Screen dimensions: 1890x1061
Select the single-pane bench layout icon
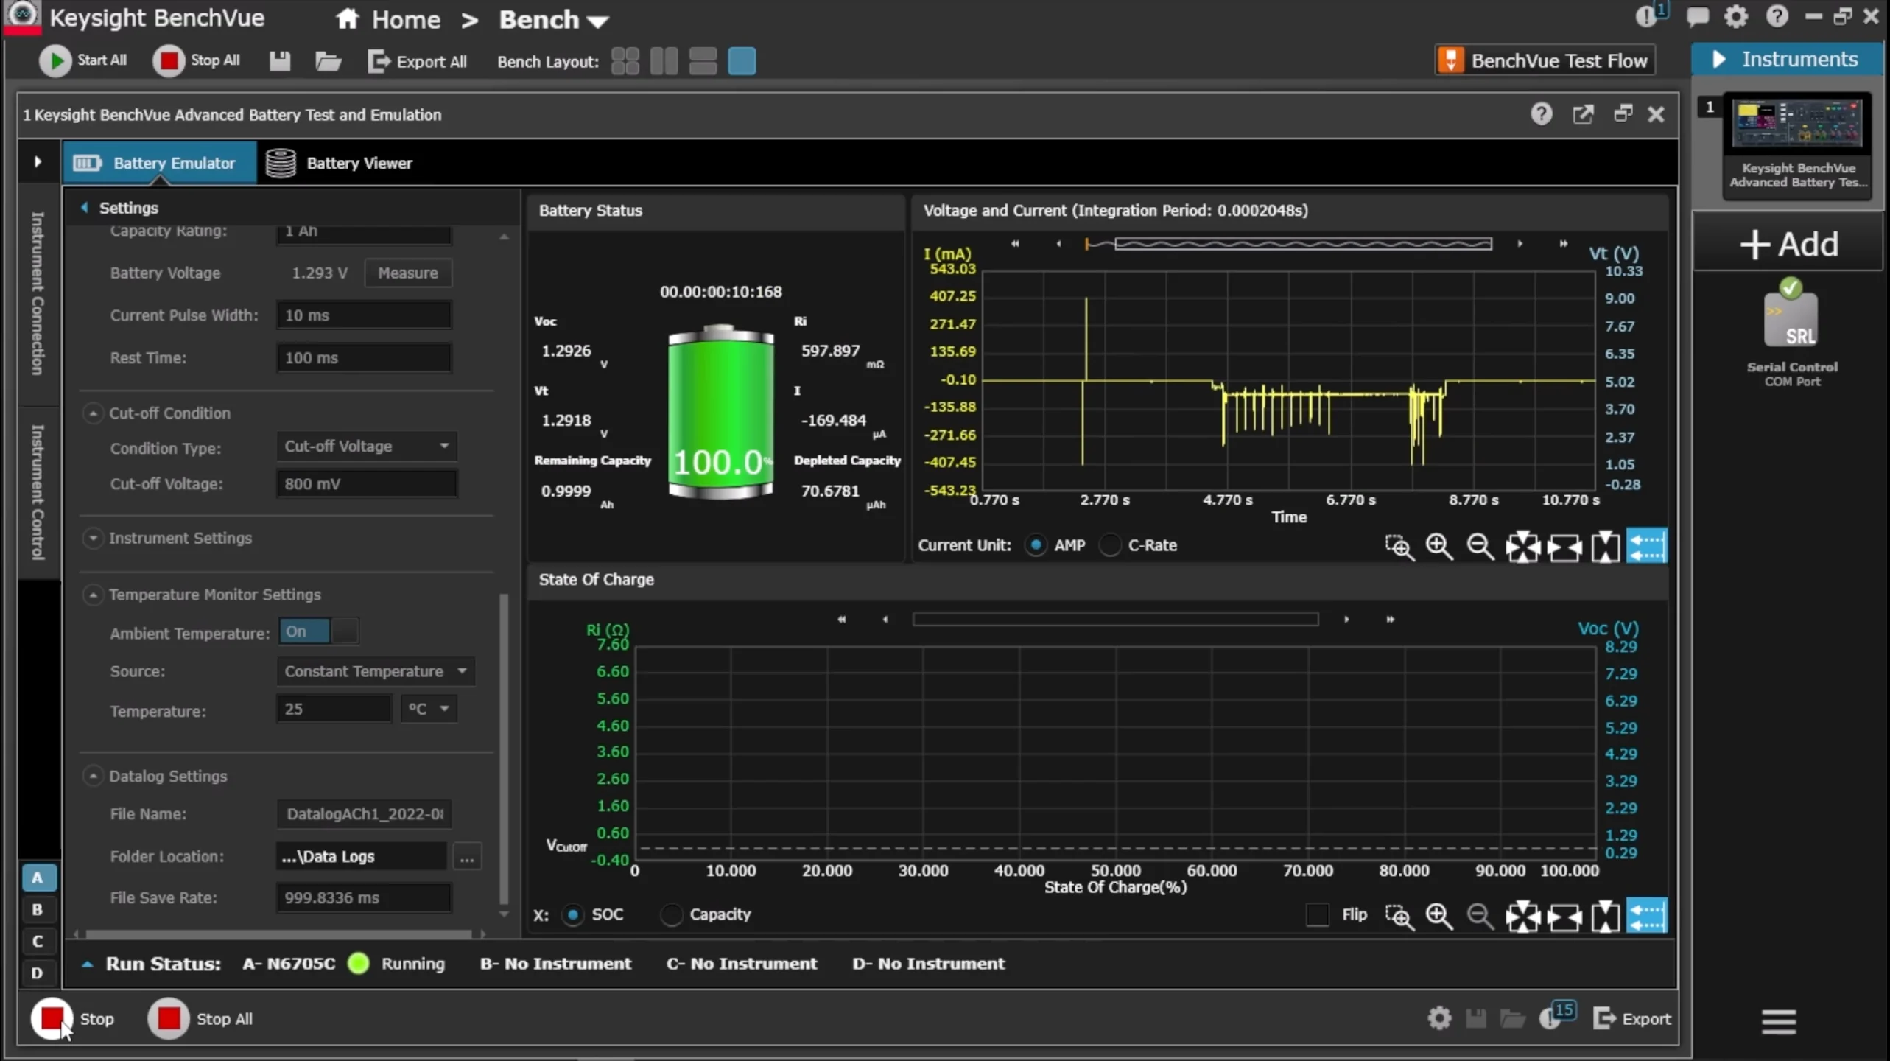click(742, 61)
